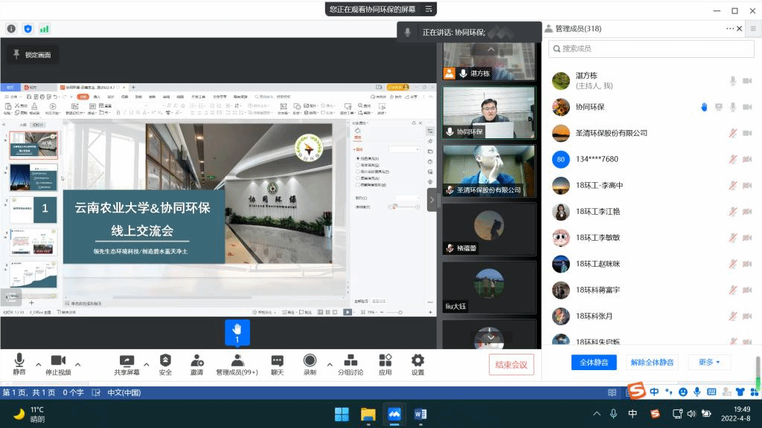Click the 全体静音 mute all button

pos(594,363)
